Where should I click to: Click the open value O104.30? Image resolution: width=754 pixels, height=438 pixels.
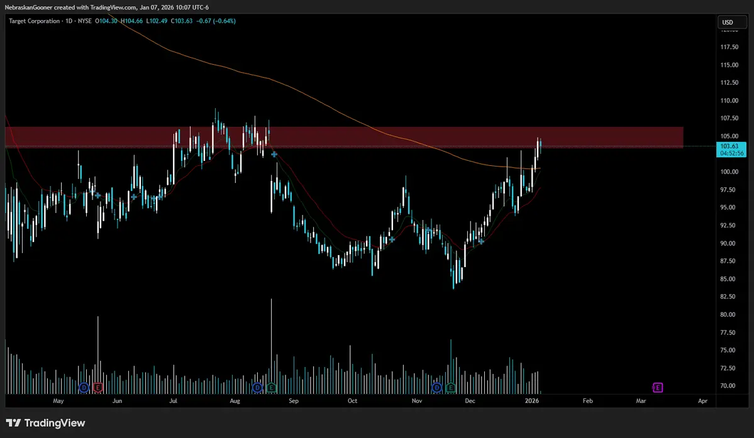pyautogui.click(x=106, y=21)
